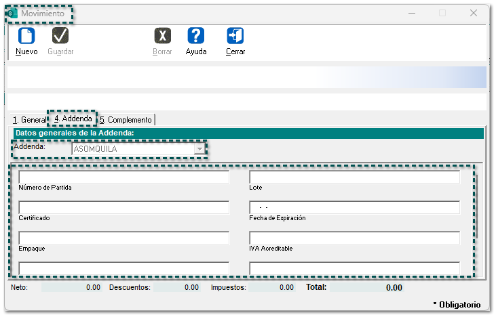Expand the Addenda dropdown arrow
The height and width of the screenshot is (317, 496).
tap(199, 149)
